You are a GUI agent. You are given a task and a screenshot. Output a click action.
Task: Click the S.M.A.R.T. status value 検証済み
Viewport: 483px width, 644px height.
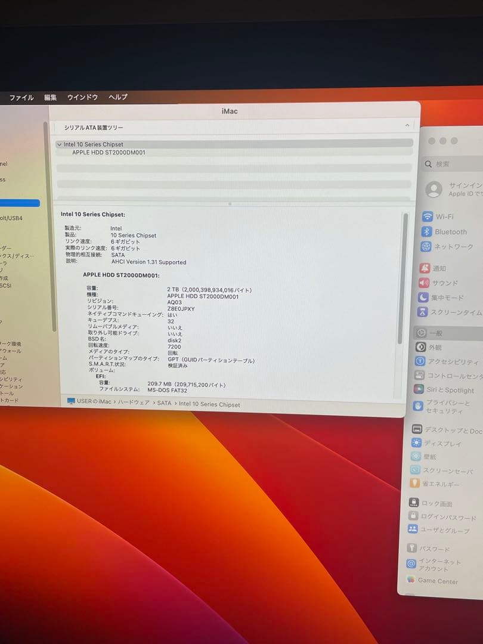pyautogui.click(x=178, y=366)
